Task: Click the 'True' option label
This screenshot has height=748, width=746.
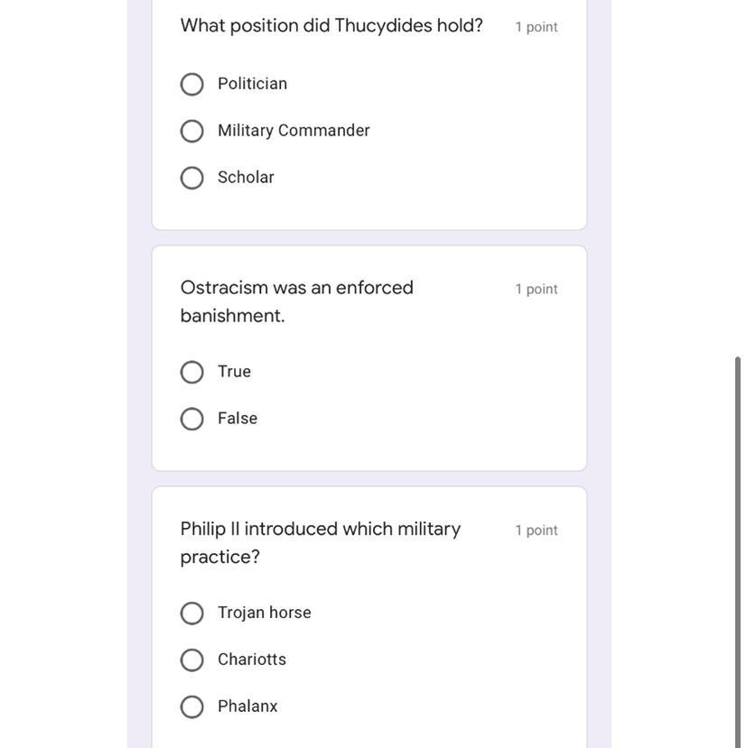Action: click(x=234, y=372)
